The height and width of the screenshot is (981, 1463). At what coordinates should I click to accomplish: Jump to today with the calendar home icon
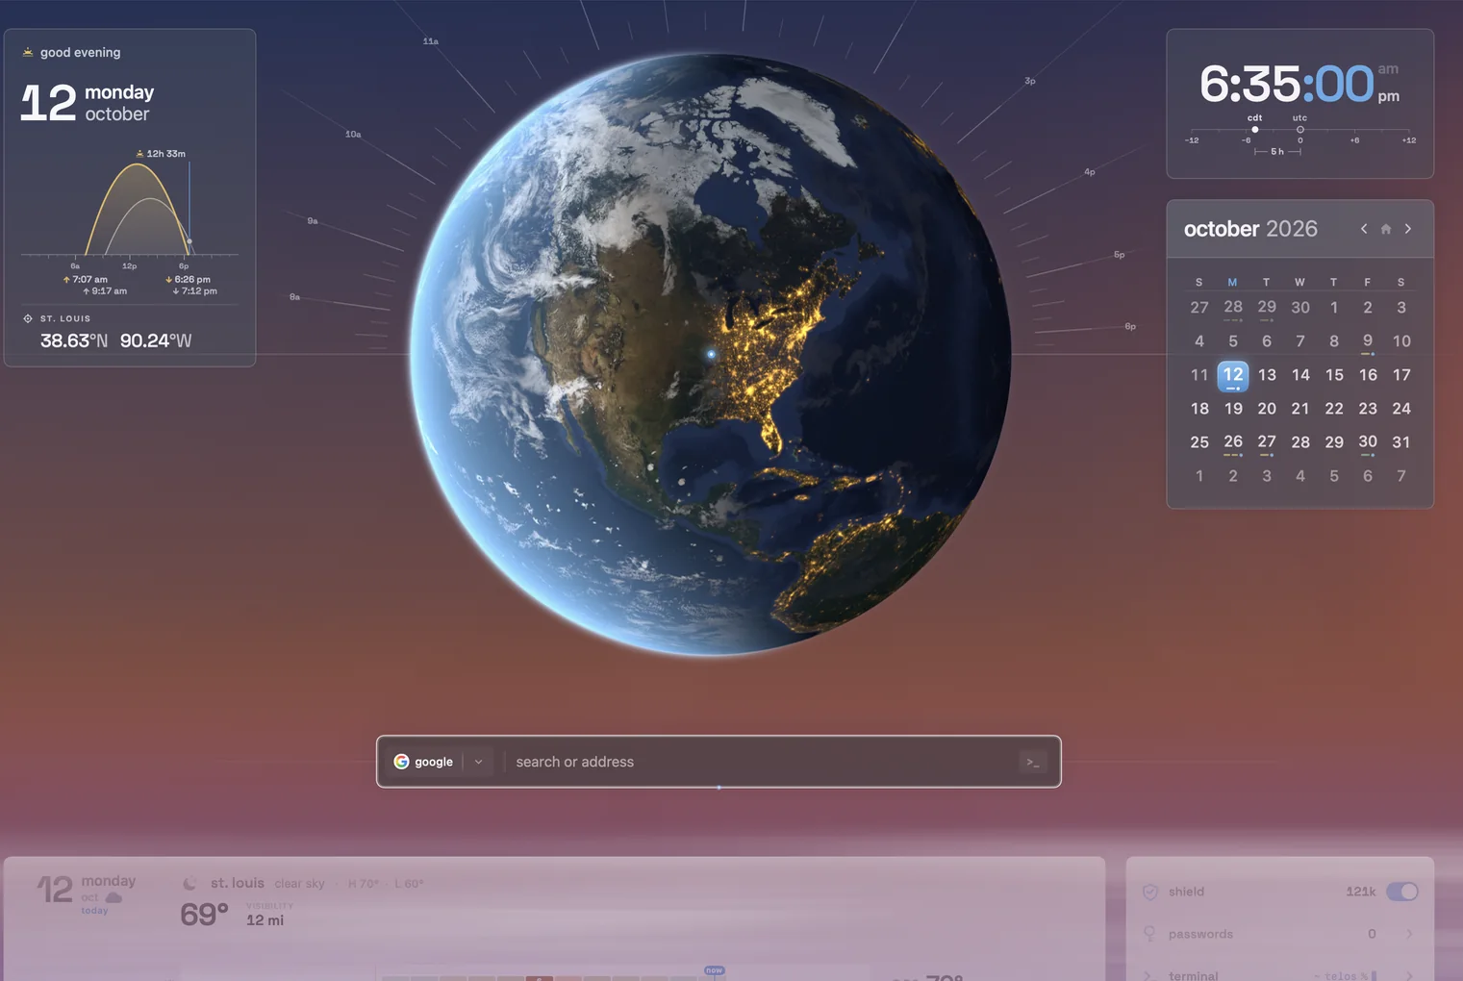click(x=1386, y=229)
